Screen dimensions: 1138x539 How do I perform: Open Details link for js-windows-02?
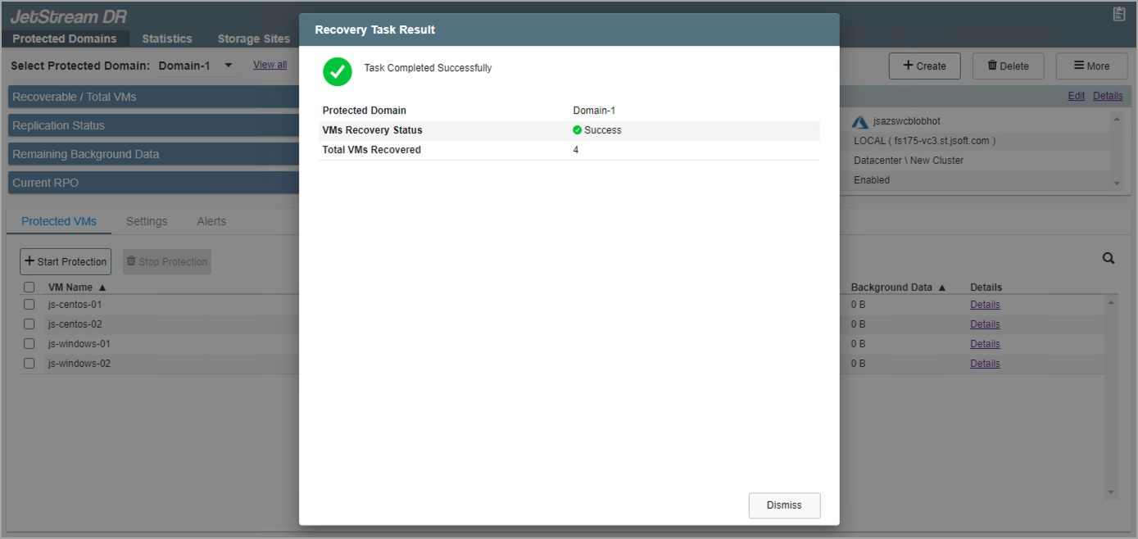(x=985, y=364)
